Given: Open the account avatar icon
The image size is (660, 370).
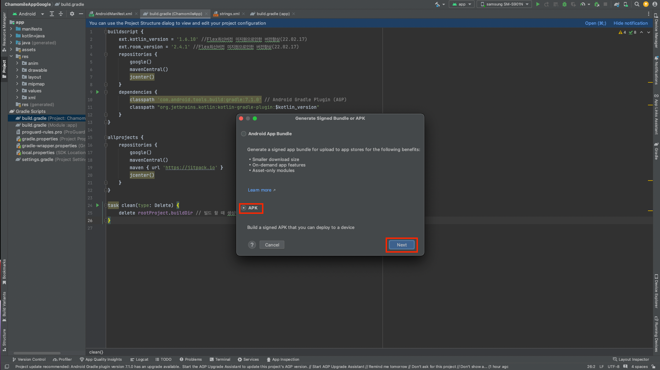Looking at the screenshot, I should pos(655,4).
